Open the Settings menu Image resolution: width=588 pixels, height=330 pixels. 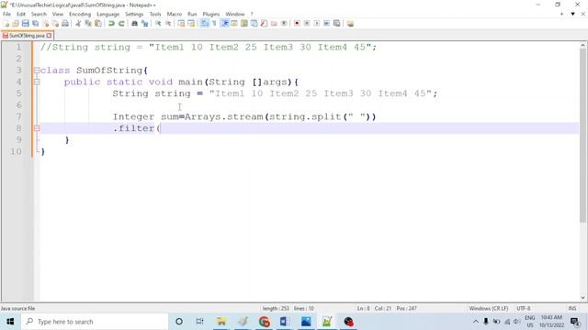(x=134, y=14)
